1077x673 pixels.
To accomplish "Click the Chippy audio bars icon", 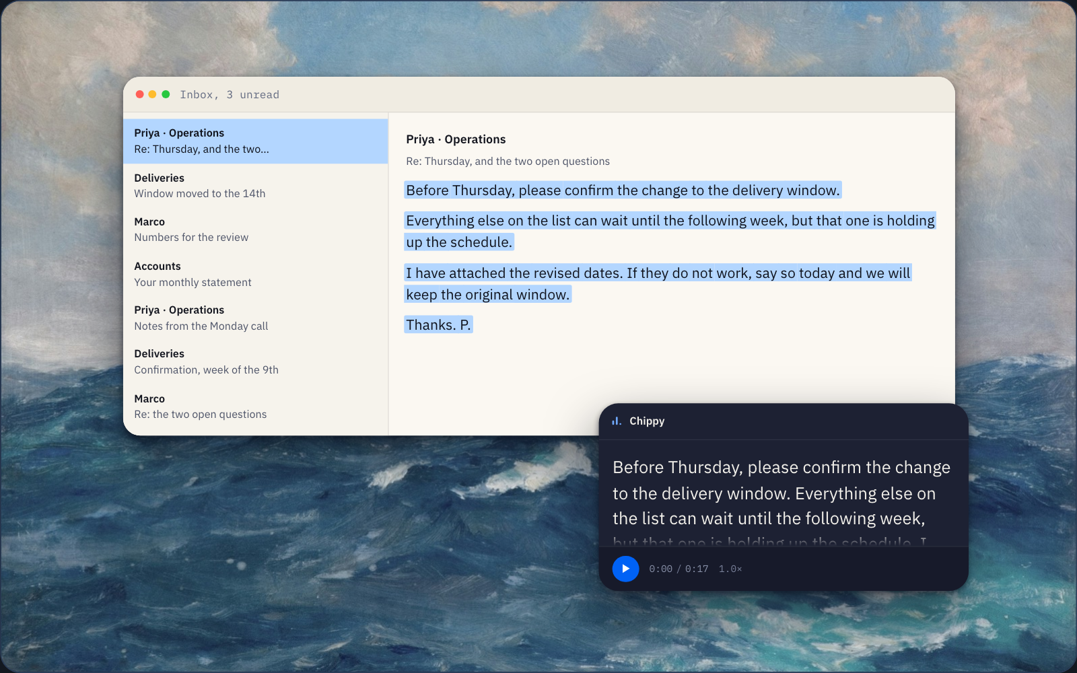I will (x=616, y=421).
